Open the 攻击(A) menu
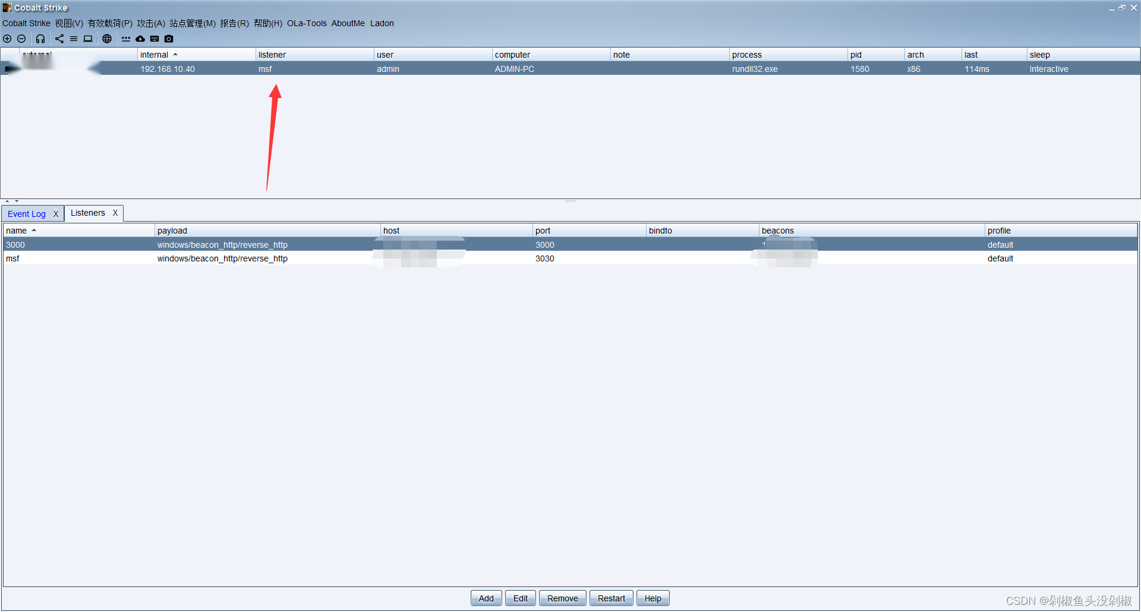Image resolution: width=1141 pixels, height=612 pixels. (151, 23)
